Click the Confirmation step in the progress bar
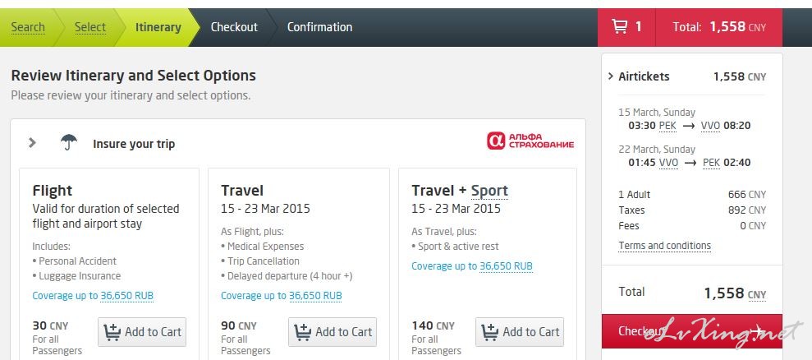Viewport: 812px width, 360px height. pos(319,27)
